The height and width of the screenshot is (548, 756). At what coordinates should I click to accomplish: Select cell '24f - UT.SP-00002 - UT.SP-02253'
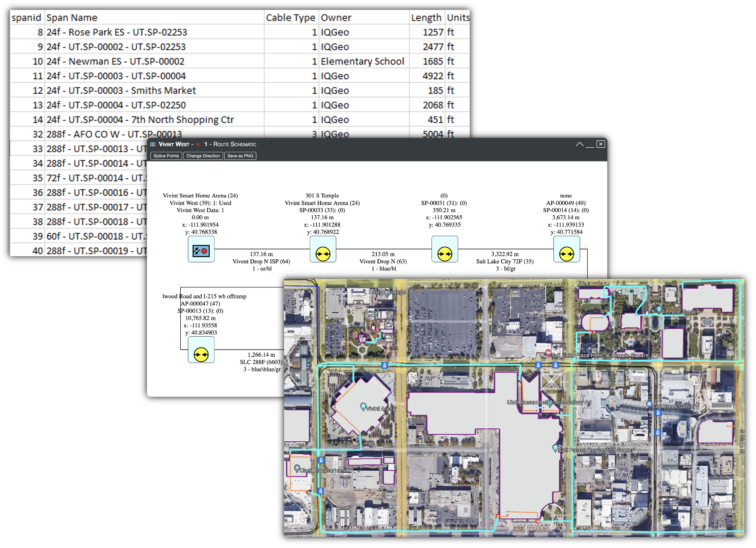(x=154, y=47)
